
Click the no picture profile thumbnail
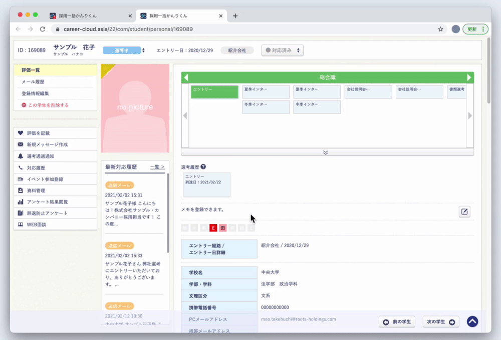click(x=133, y=108)
